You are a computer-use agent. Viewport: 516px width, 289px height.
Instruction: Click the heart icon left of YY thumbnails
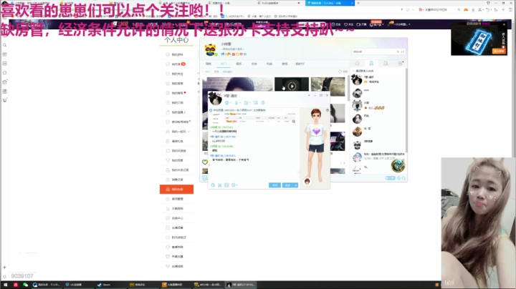pos(205,162)
